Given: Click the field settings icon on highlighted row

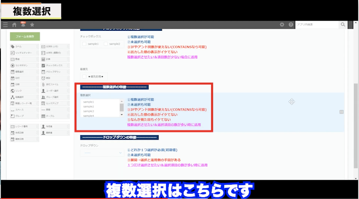Looking at the screenshot, I should click(x=342, y=112).
